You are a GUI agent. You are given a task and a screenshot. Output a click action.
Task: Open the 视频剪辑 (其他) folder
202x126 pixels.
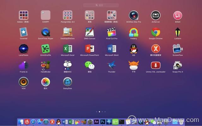111,15
